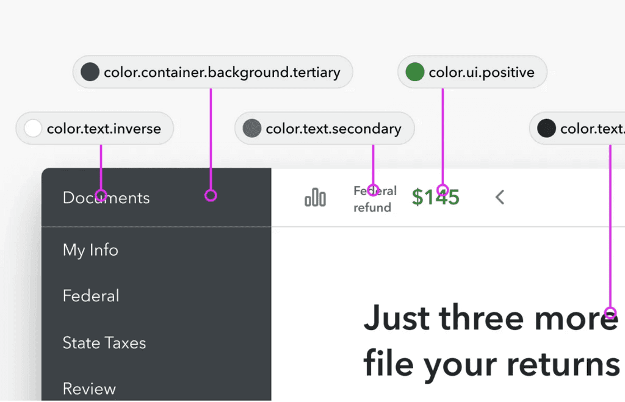The height and width of the screenshot is (402, 625).
Task: Click the green swatch in color.ui.positive pill
Action: pyautogui.click(x=414, y=71)
